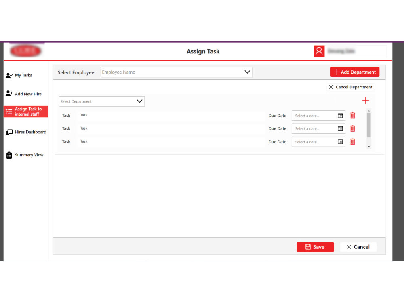
Task: Click the task list scroll up arrow
Action: pyautogui.click(x=369, y=111)
